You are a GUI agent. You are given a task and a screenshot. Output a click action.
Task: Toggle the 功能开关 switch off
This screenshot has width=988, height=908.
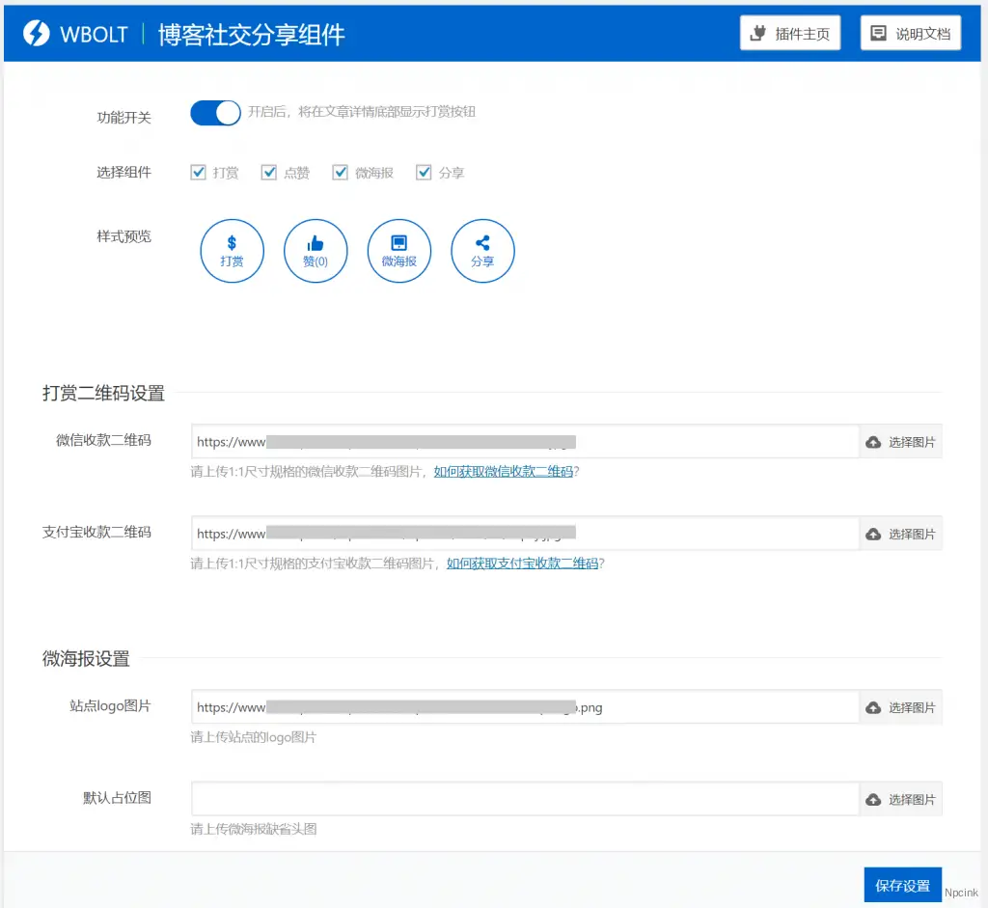(x=214, y=112)
